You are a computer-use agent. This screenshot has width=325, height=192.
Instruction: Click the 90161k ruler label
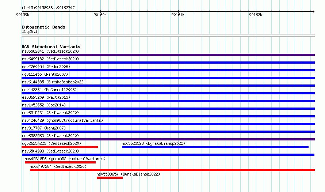point(178,15)
